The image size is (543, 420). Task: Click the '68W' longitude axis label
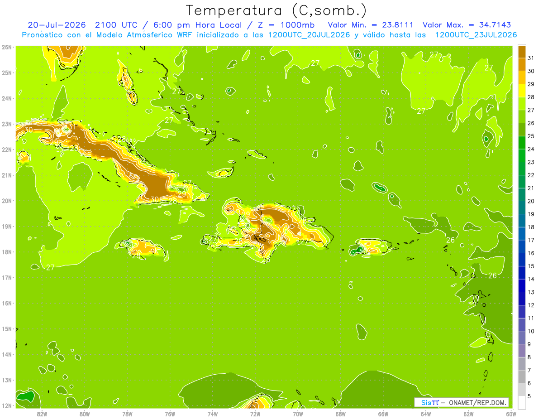(340, 414)
